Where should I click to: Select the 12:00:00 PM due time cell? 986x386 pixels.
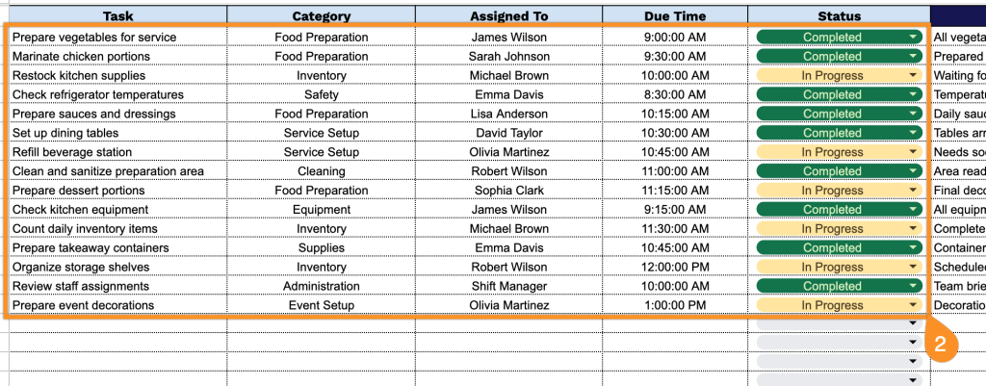pos(675,268)
